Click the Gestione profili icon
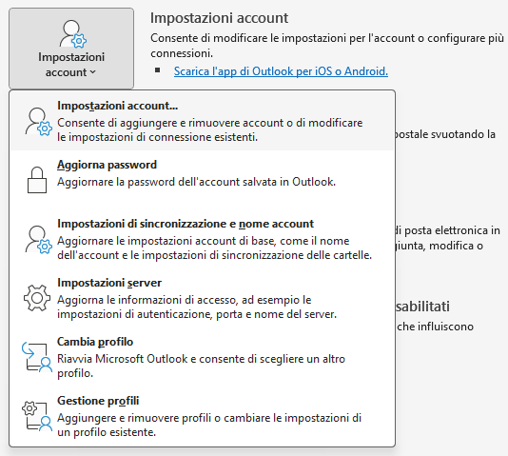The image size is (508, 456). (37, 416)
